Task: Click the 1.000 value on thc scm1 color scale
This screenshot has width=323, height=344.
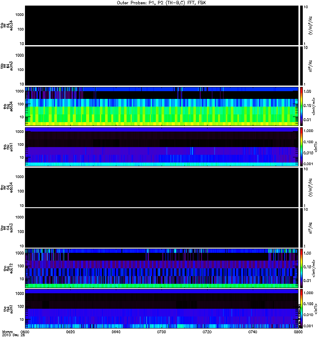Action: coord(308,293)
